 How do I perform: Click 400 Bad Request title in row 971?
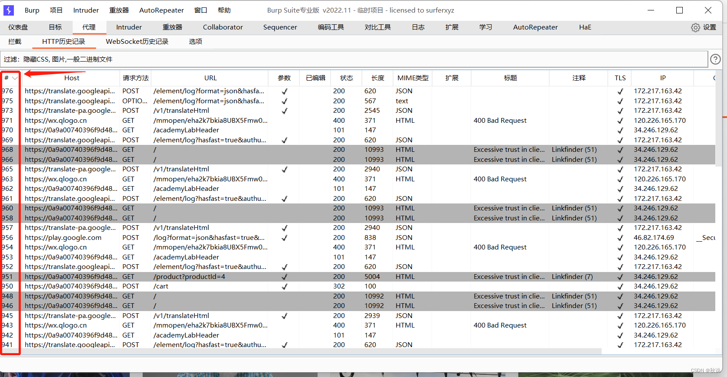click(500, 121)
